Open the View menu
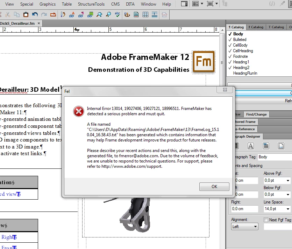The height and width of the screenshot is (249, 292). (x=9, y=4)
